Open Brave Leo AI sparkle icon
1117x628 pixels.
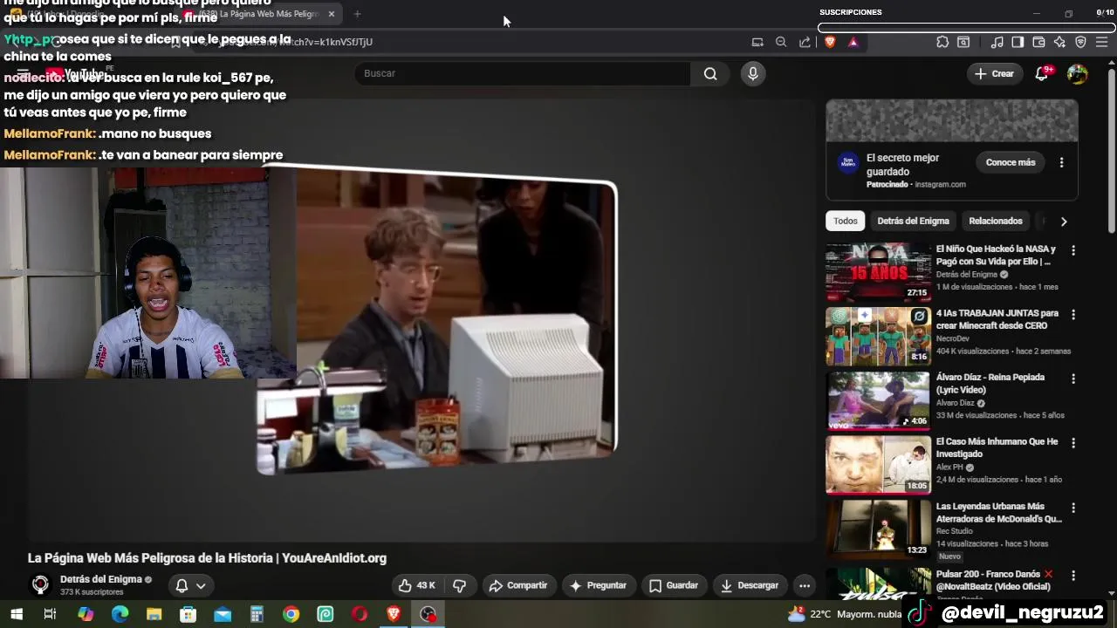pos(1059,42)
